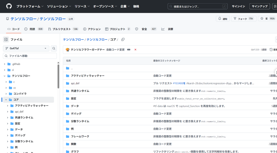Click the サインアップ button
Image resolution: width=277 pixels, height=153 pixels.
(259, 6)
